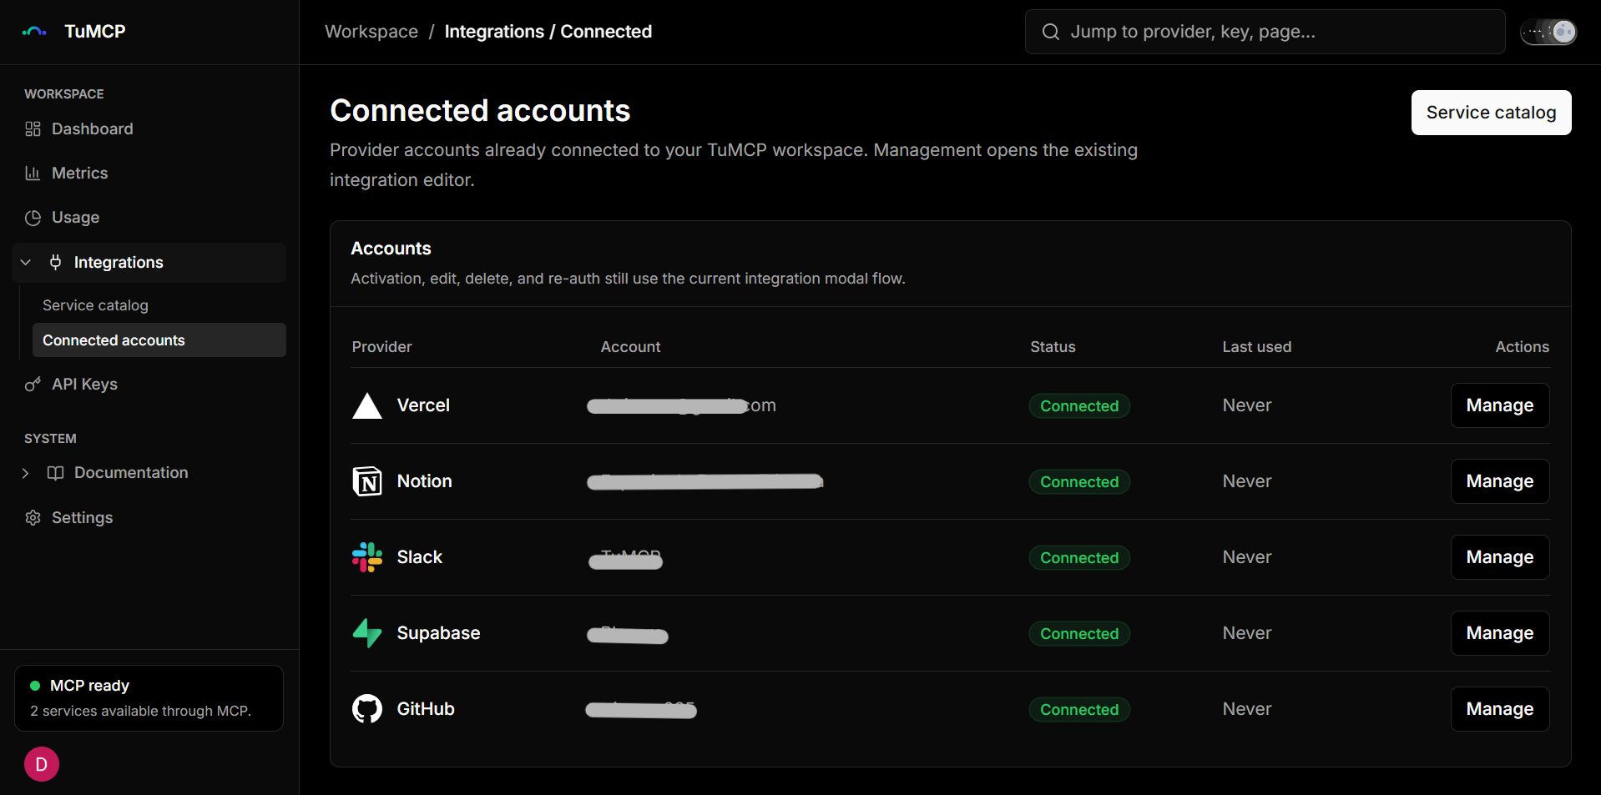Click the white Service catalog button
The height and width of the screenshot is (795, 1601).
click(1491, 113)
